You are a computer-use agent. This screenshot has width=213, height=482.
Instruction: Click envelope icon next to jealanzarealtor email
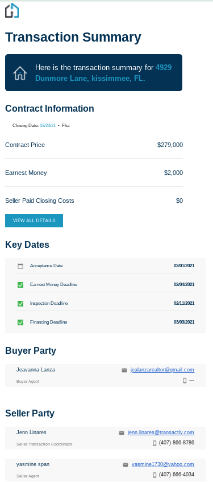(124, 370)
